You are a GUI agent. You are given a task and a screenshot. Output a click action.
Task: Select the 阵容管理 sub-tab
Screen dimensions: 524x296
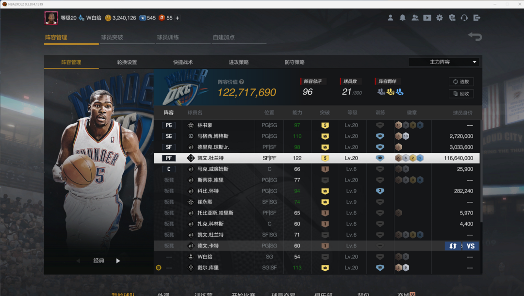click(71, 62)
